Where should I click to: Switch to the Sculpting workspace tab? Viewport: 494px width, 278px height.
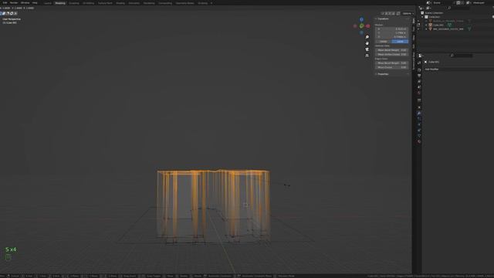[x=74, y=3]
